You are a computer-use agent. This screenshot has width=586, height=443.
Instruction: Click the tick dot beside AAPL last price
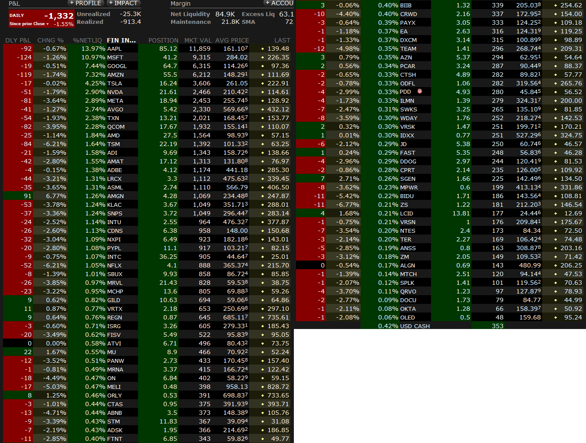point(263,49)
